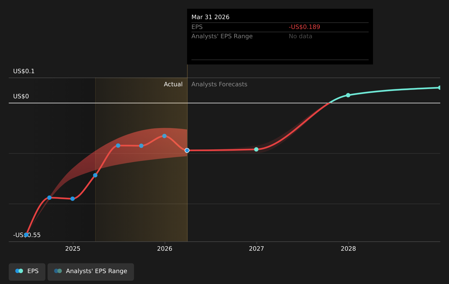Click the 2027 x-axis label
Viewport: 449px width, 284px height.
256,248
